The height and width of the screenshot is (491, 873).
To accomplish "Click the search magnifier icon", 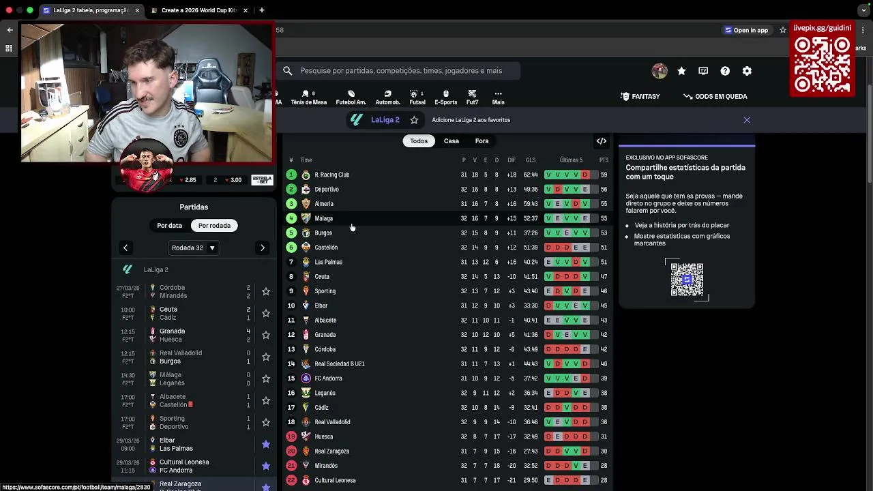I will [288, 71].
